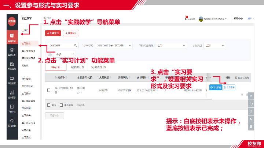Click the 批量导入 button
This screenshot has width=264, height=148.
pos(71,33)
